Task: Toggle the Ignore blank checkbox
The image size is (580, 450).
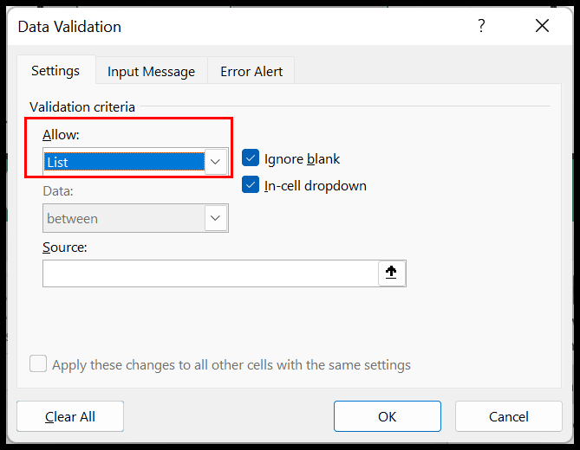Action: (251, 158)
